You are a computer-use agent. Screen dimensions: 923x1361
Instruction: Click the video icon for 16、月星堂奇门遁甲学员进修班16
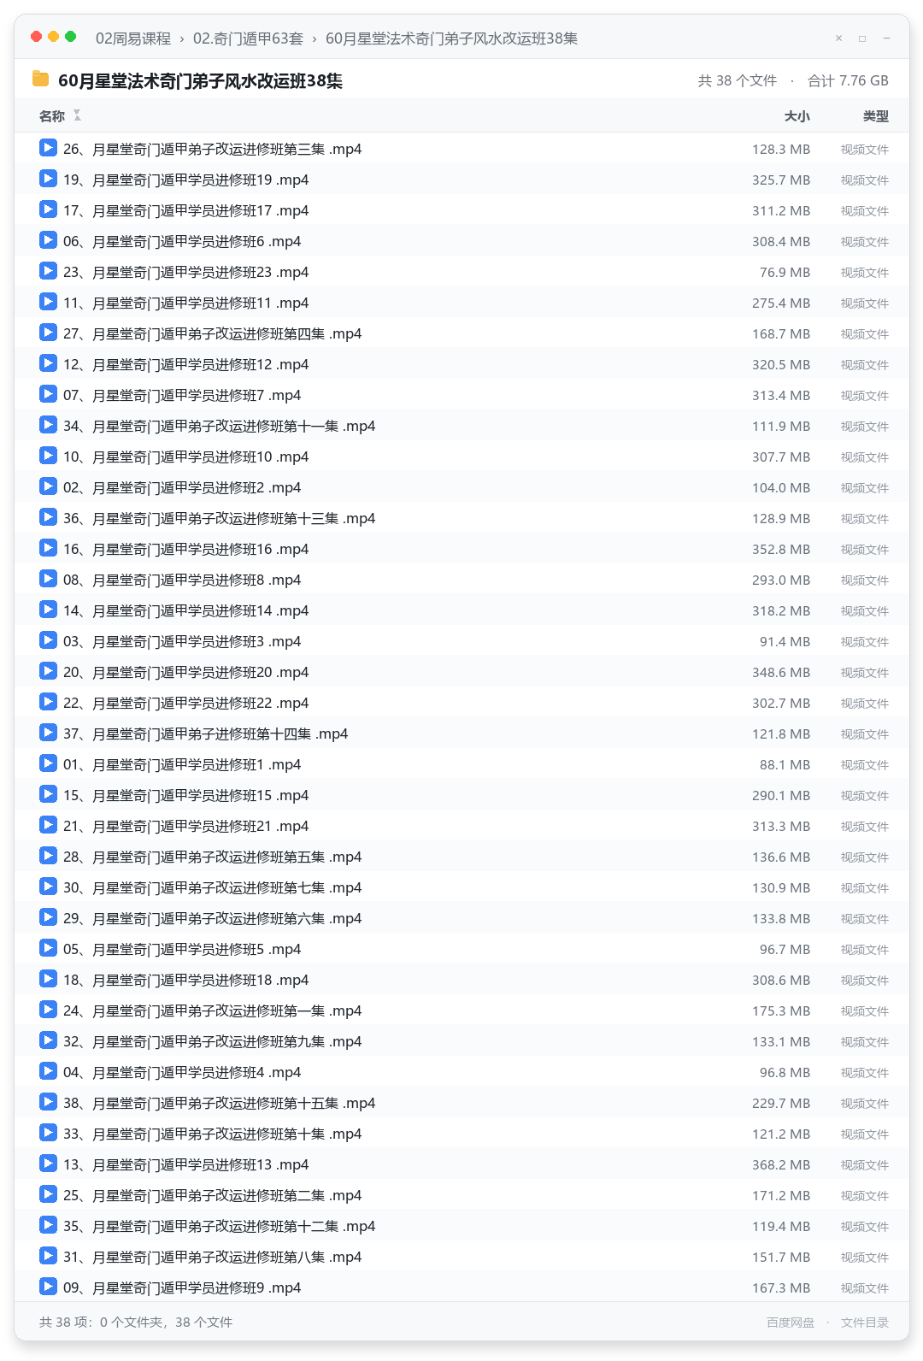tap(48, 548)
